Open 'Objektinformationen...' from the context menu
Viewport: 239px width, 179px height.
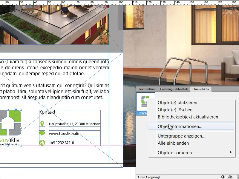coord(191,126)
